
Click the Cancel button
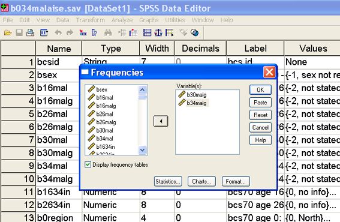coord(260,127)
